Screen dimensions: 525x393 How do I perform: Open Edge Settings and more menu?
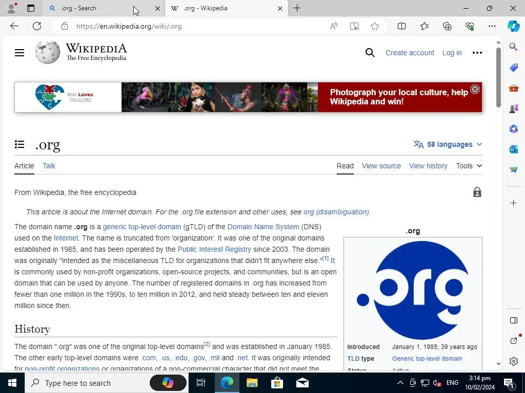(x=492, y=26)
